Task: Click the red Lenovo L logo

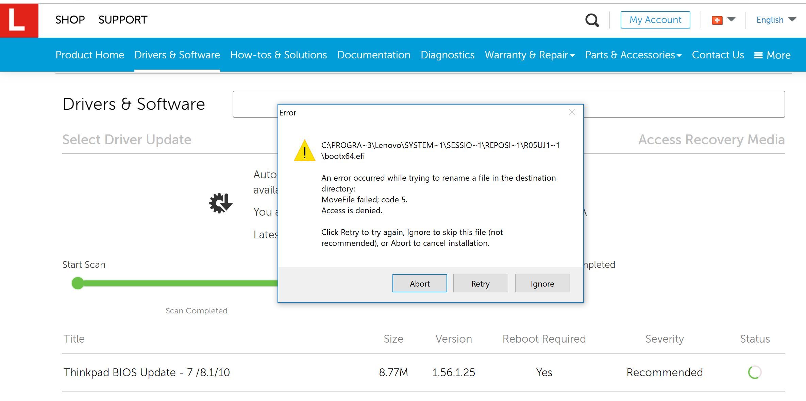Action: tap(19, 20)
